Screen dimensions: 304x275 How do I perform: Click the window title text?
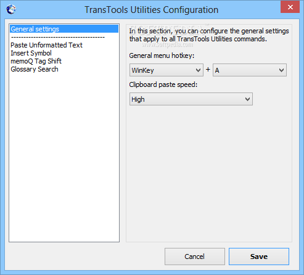152,10
